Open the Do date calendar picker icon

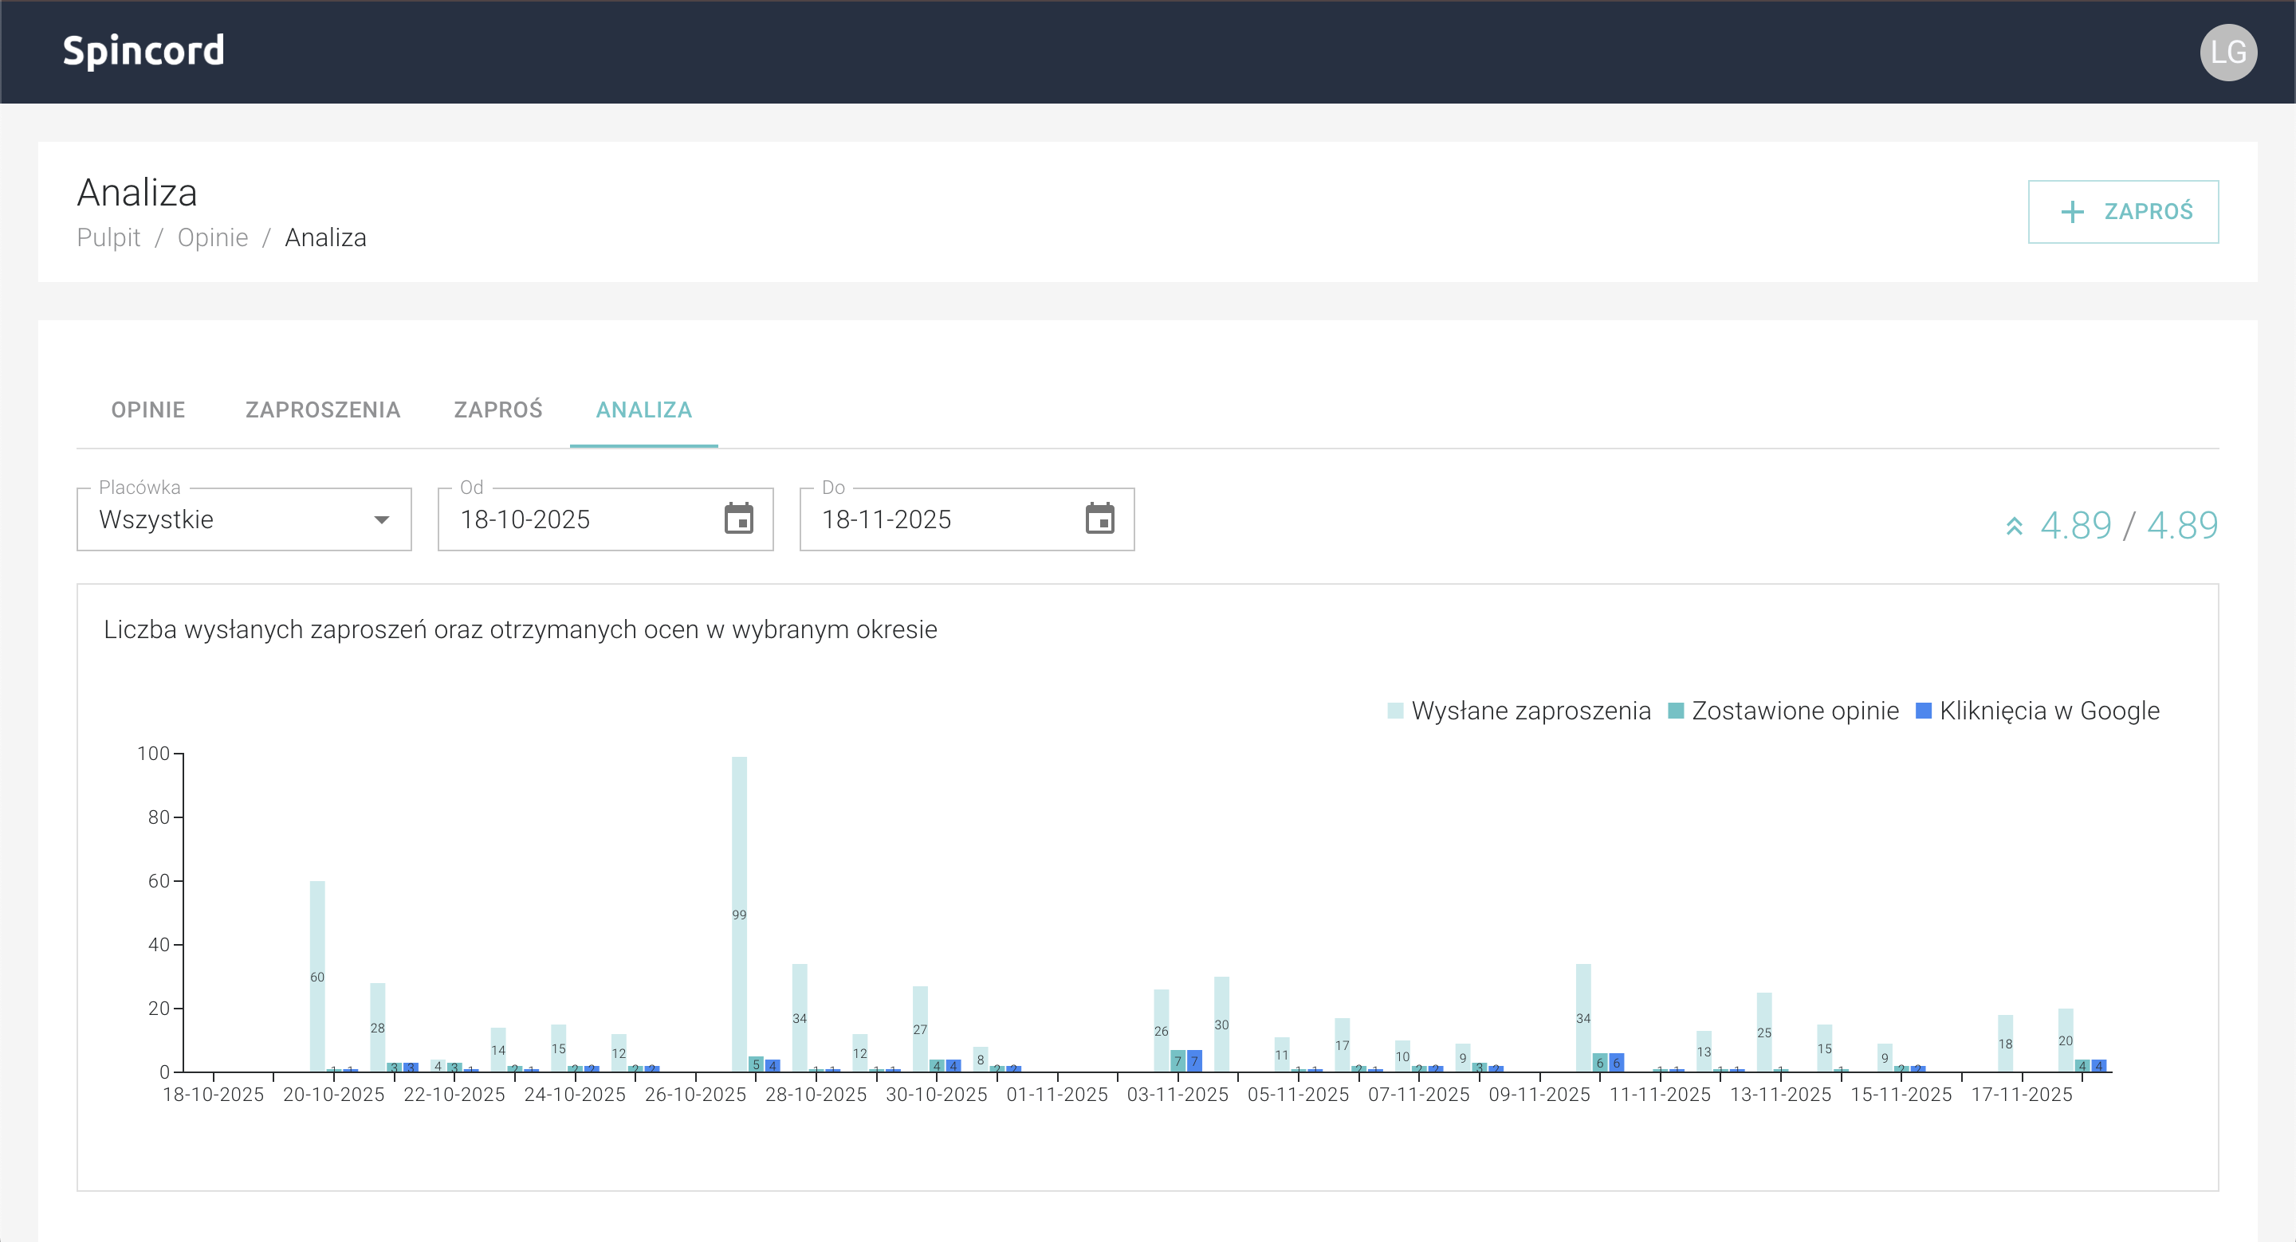click(x=1099, y=519)
